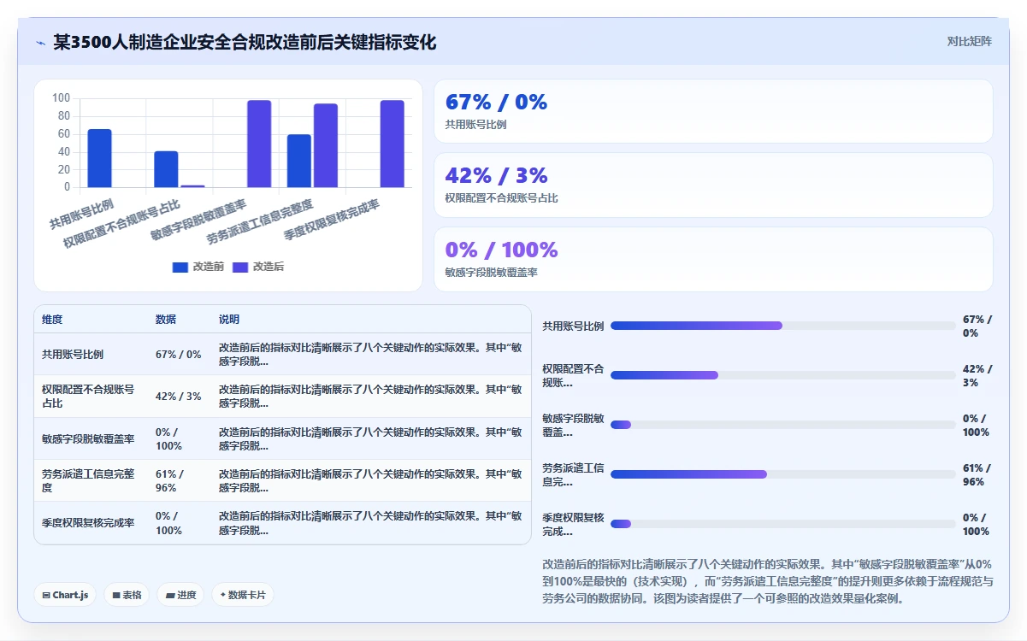Click the 季度权限复核完成… progress bar
Screen dimensions: 1027x641
click(783, 524)
